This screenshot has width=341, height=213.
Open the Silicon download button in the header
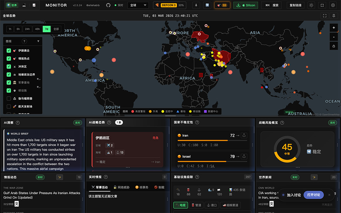[x=246, y=5]
